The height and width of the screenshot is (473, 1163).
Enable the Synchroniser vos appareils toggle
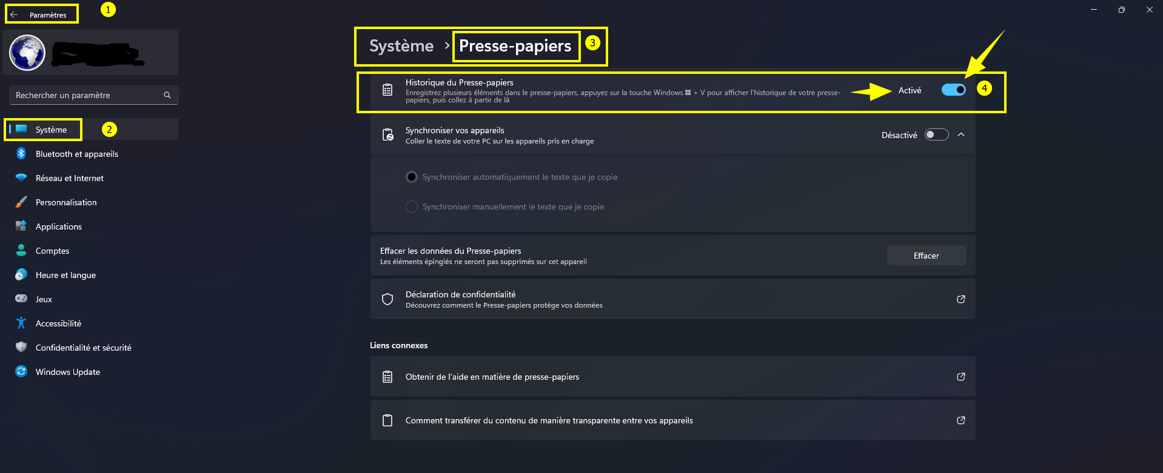(936, 134)
